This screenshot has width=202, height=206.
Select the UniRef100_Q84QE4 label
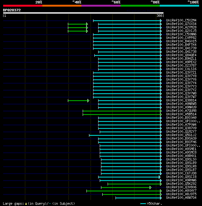[x=181, y=55]
